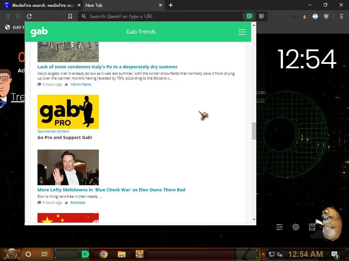
Task: Click the Elon Musk article thumbnail
Action: (68, 167)
